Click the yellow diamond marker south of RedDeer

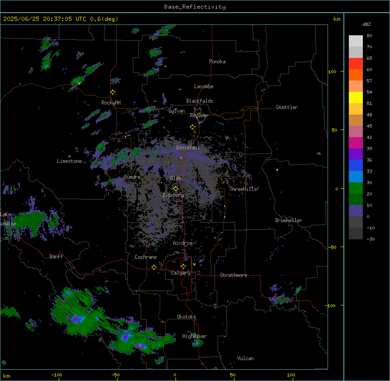coord(193,127)
